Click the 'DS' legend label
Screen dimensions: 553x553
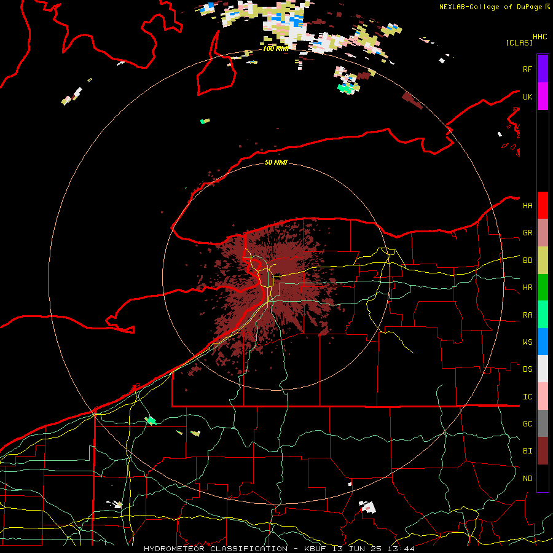(x=527, y=369)
